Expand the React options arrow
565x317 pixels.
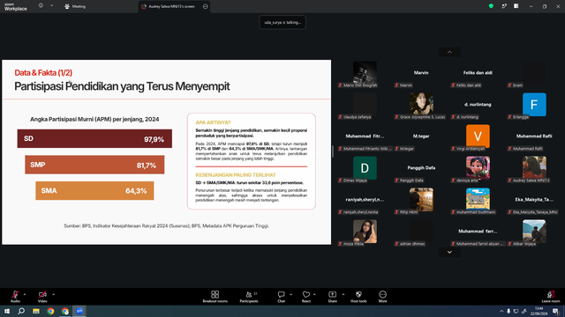[x=314, y=294]
